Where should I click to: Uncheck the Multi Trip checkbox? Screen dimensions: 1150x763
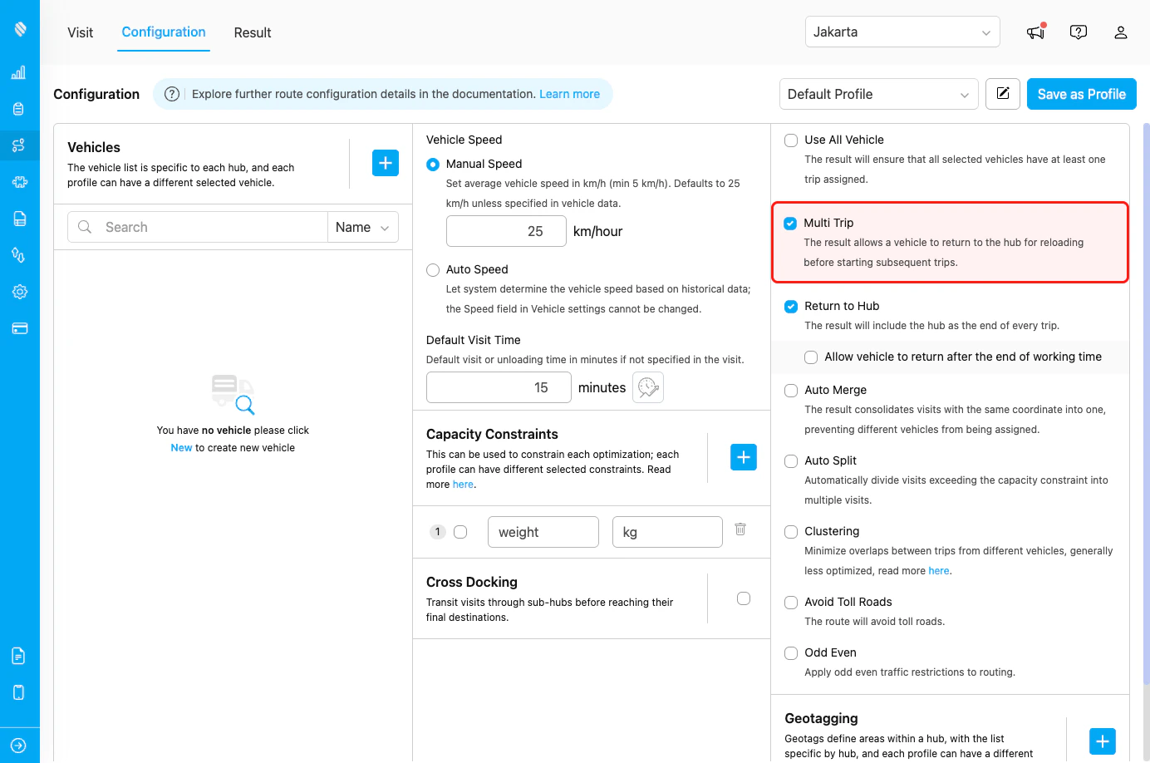point(790,224)
